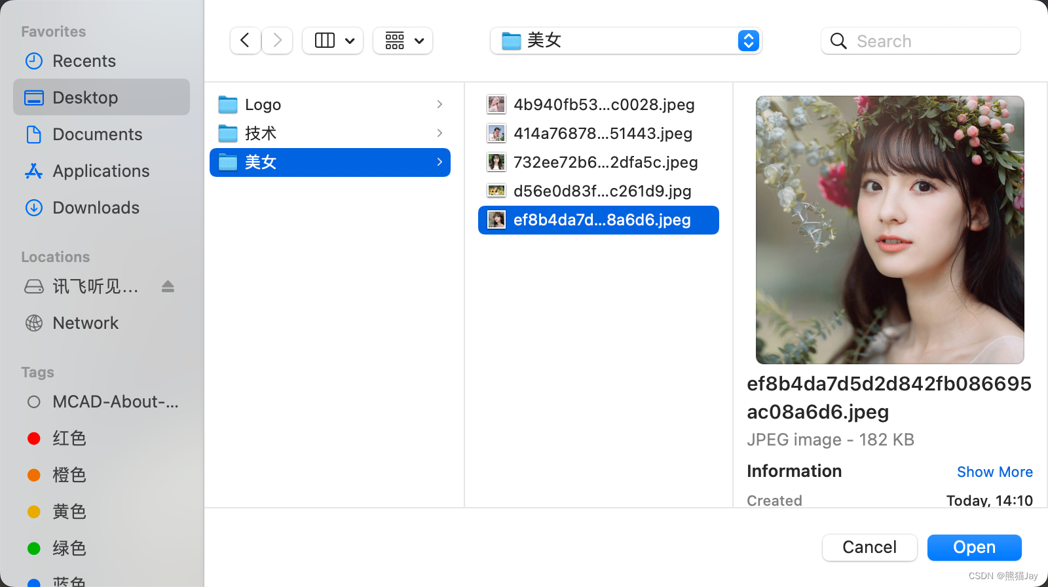Viewport: 1048px width, 587px height.
Task: Select file d56e0d83f...c261d9.jpg
Action: click(602, 191)
